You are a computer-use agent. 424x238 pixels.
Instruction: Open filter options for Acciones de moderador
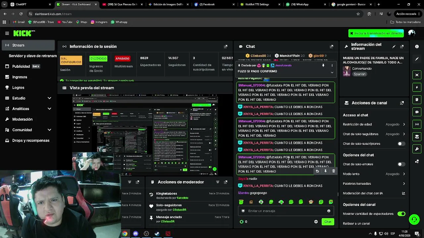pyautogui.click(x=218, y=182)
